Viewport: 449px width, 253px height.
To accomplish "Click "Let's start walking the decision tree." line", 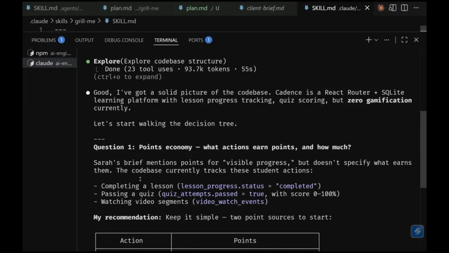I will tap(165, 124).
